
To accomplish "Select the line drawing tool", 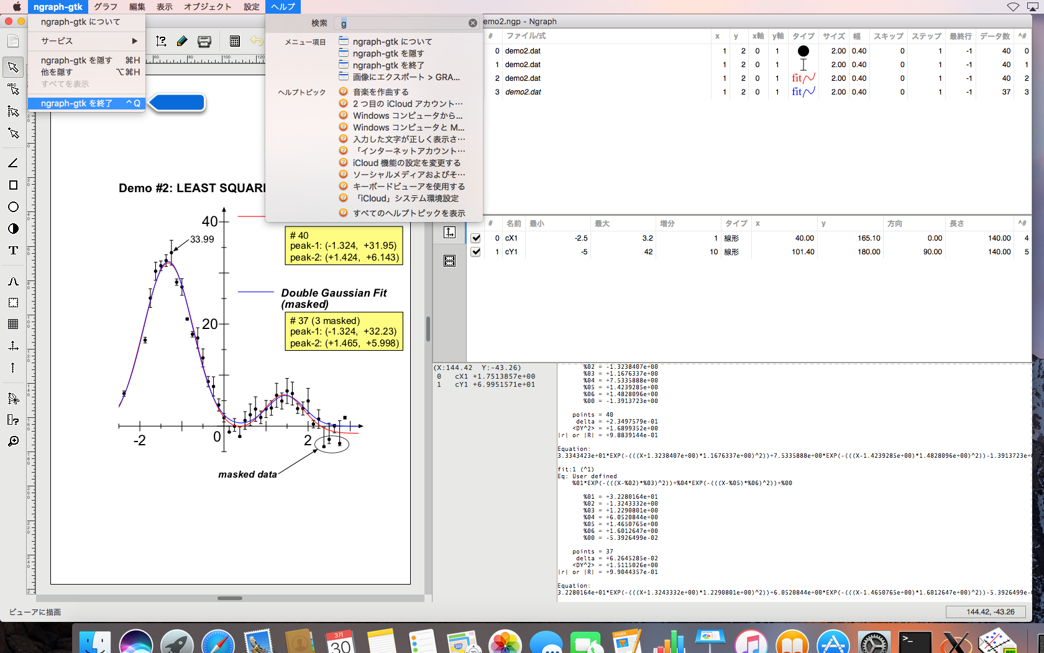I will [x=12, y=163].
